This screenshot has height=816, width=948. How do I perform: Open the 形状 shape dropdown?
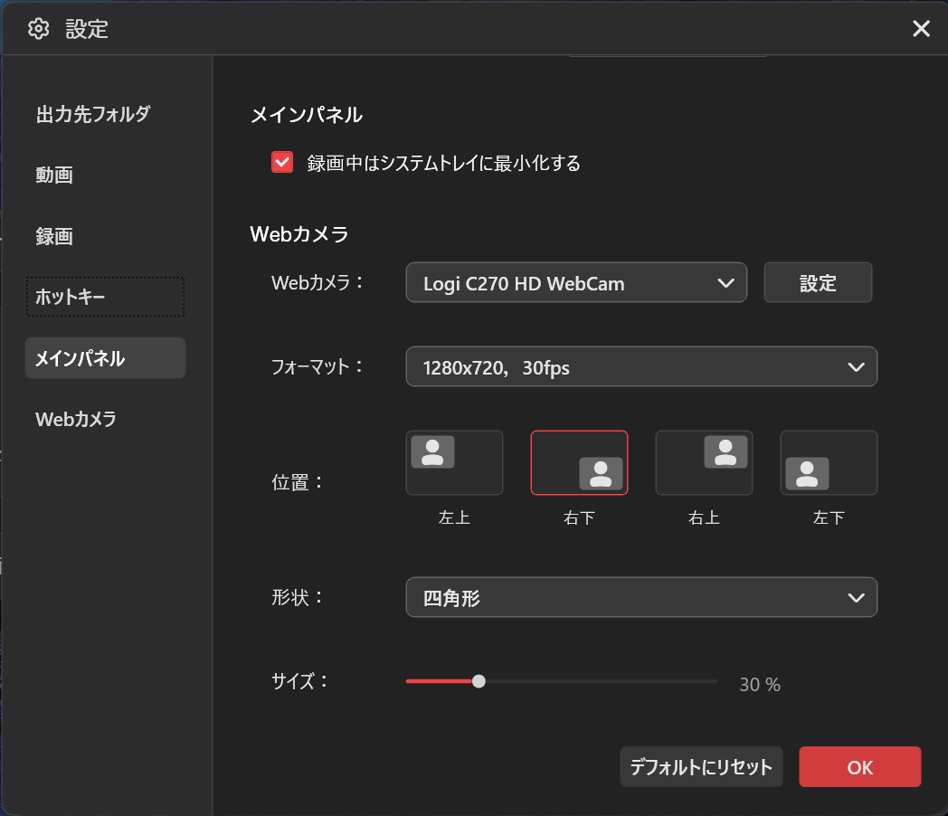pos(641,597)
